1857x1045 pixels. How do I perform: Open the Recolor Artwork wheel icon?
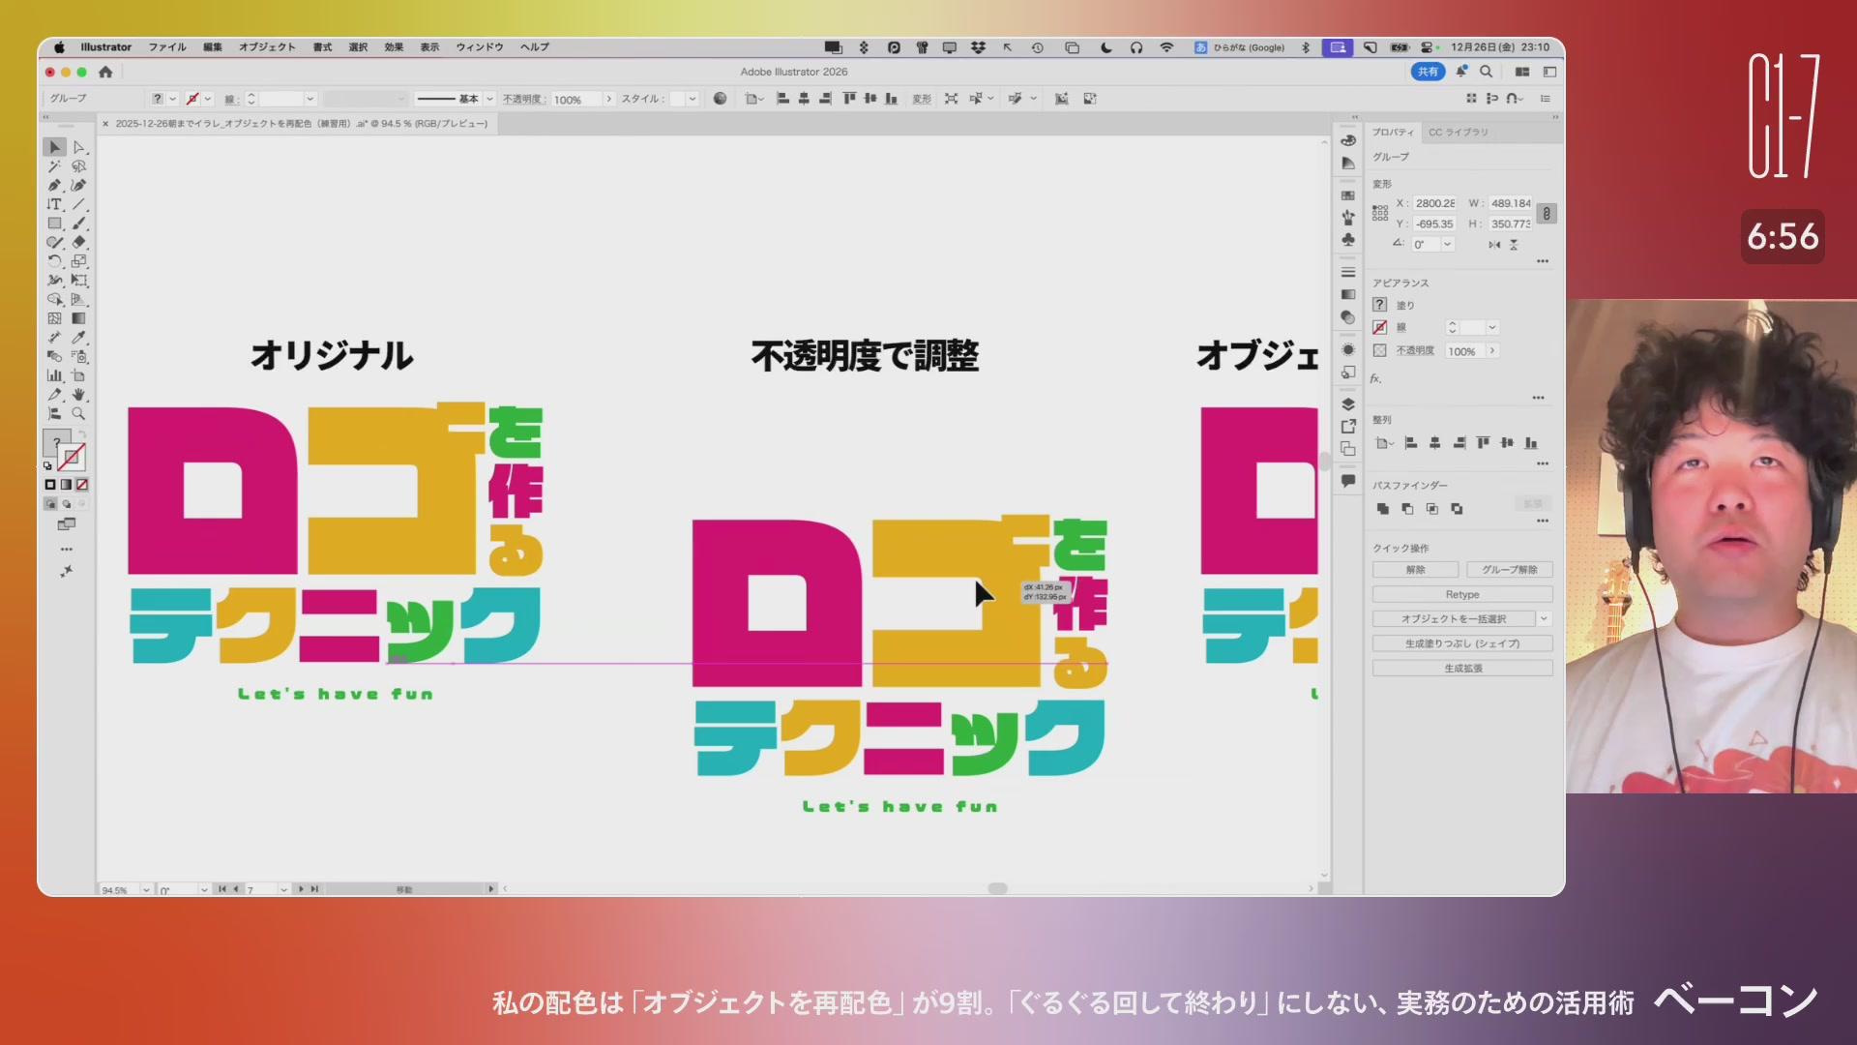720,99
